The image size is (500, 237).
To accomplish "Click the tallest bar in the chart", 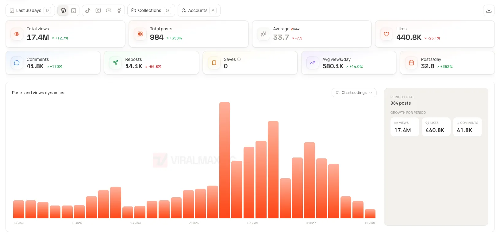I will [x=225, y=160].
